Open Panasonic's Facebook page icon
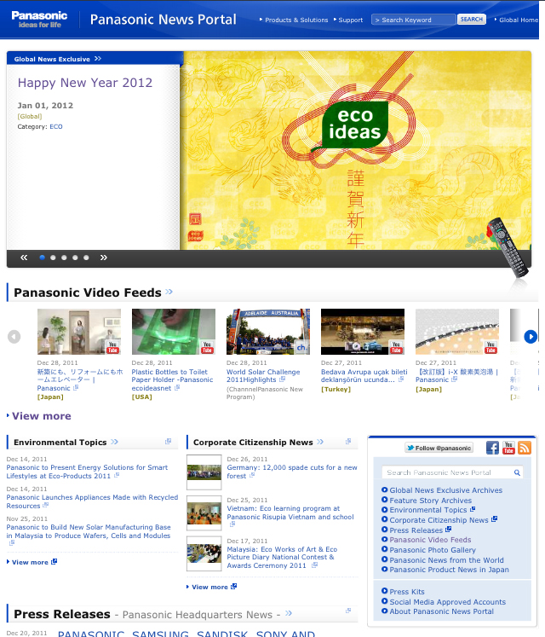545x637 pixels. pos(492,448)
